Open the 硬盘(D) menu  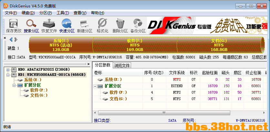click(28, 13)
